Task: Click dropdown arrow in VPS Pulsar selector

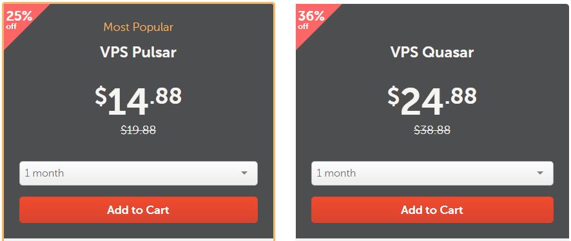Action: tap(244, 173)
